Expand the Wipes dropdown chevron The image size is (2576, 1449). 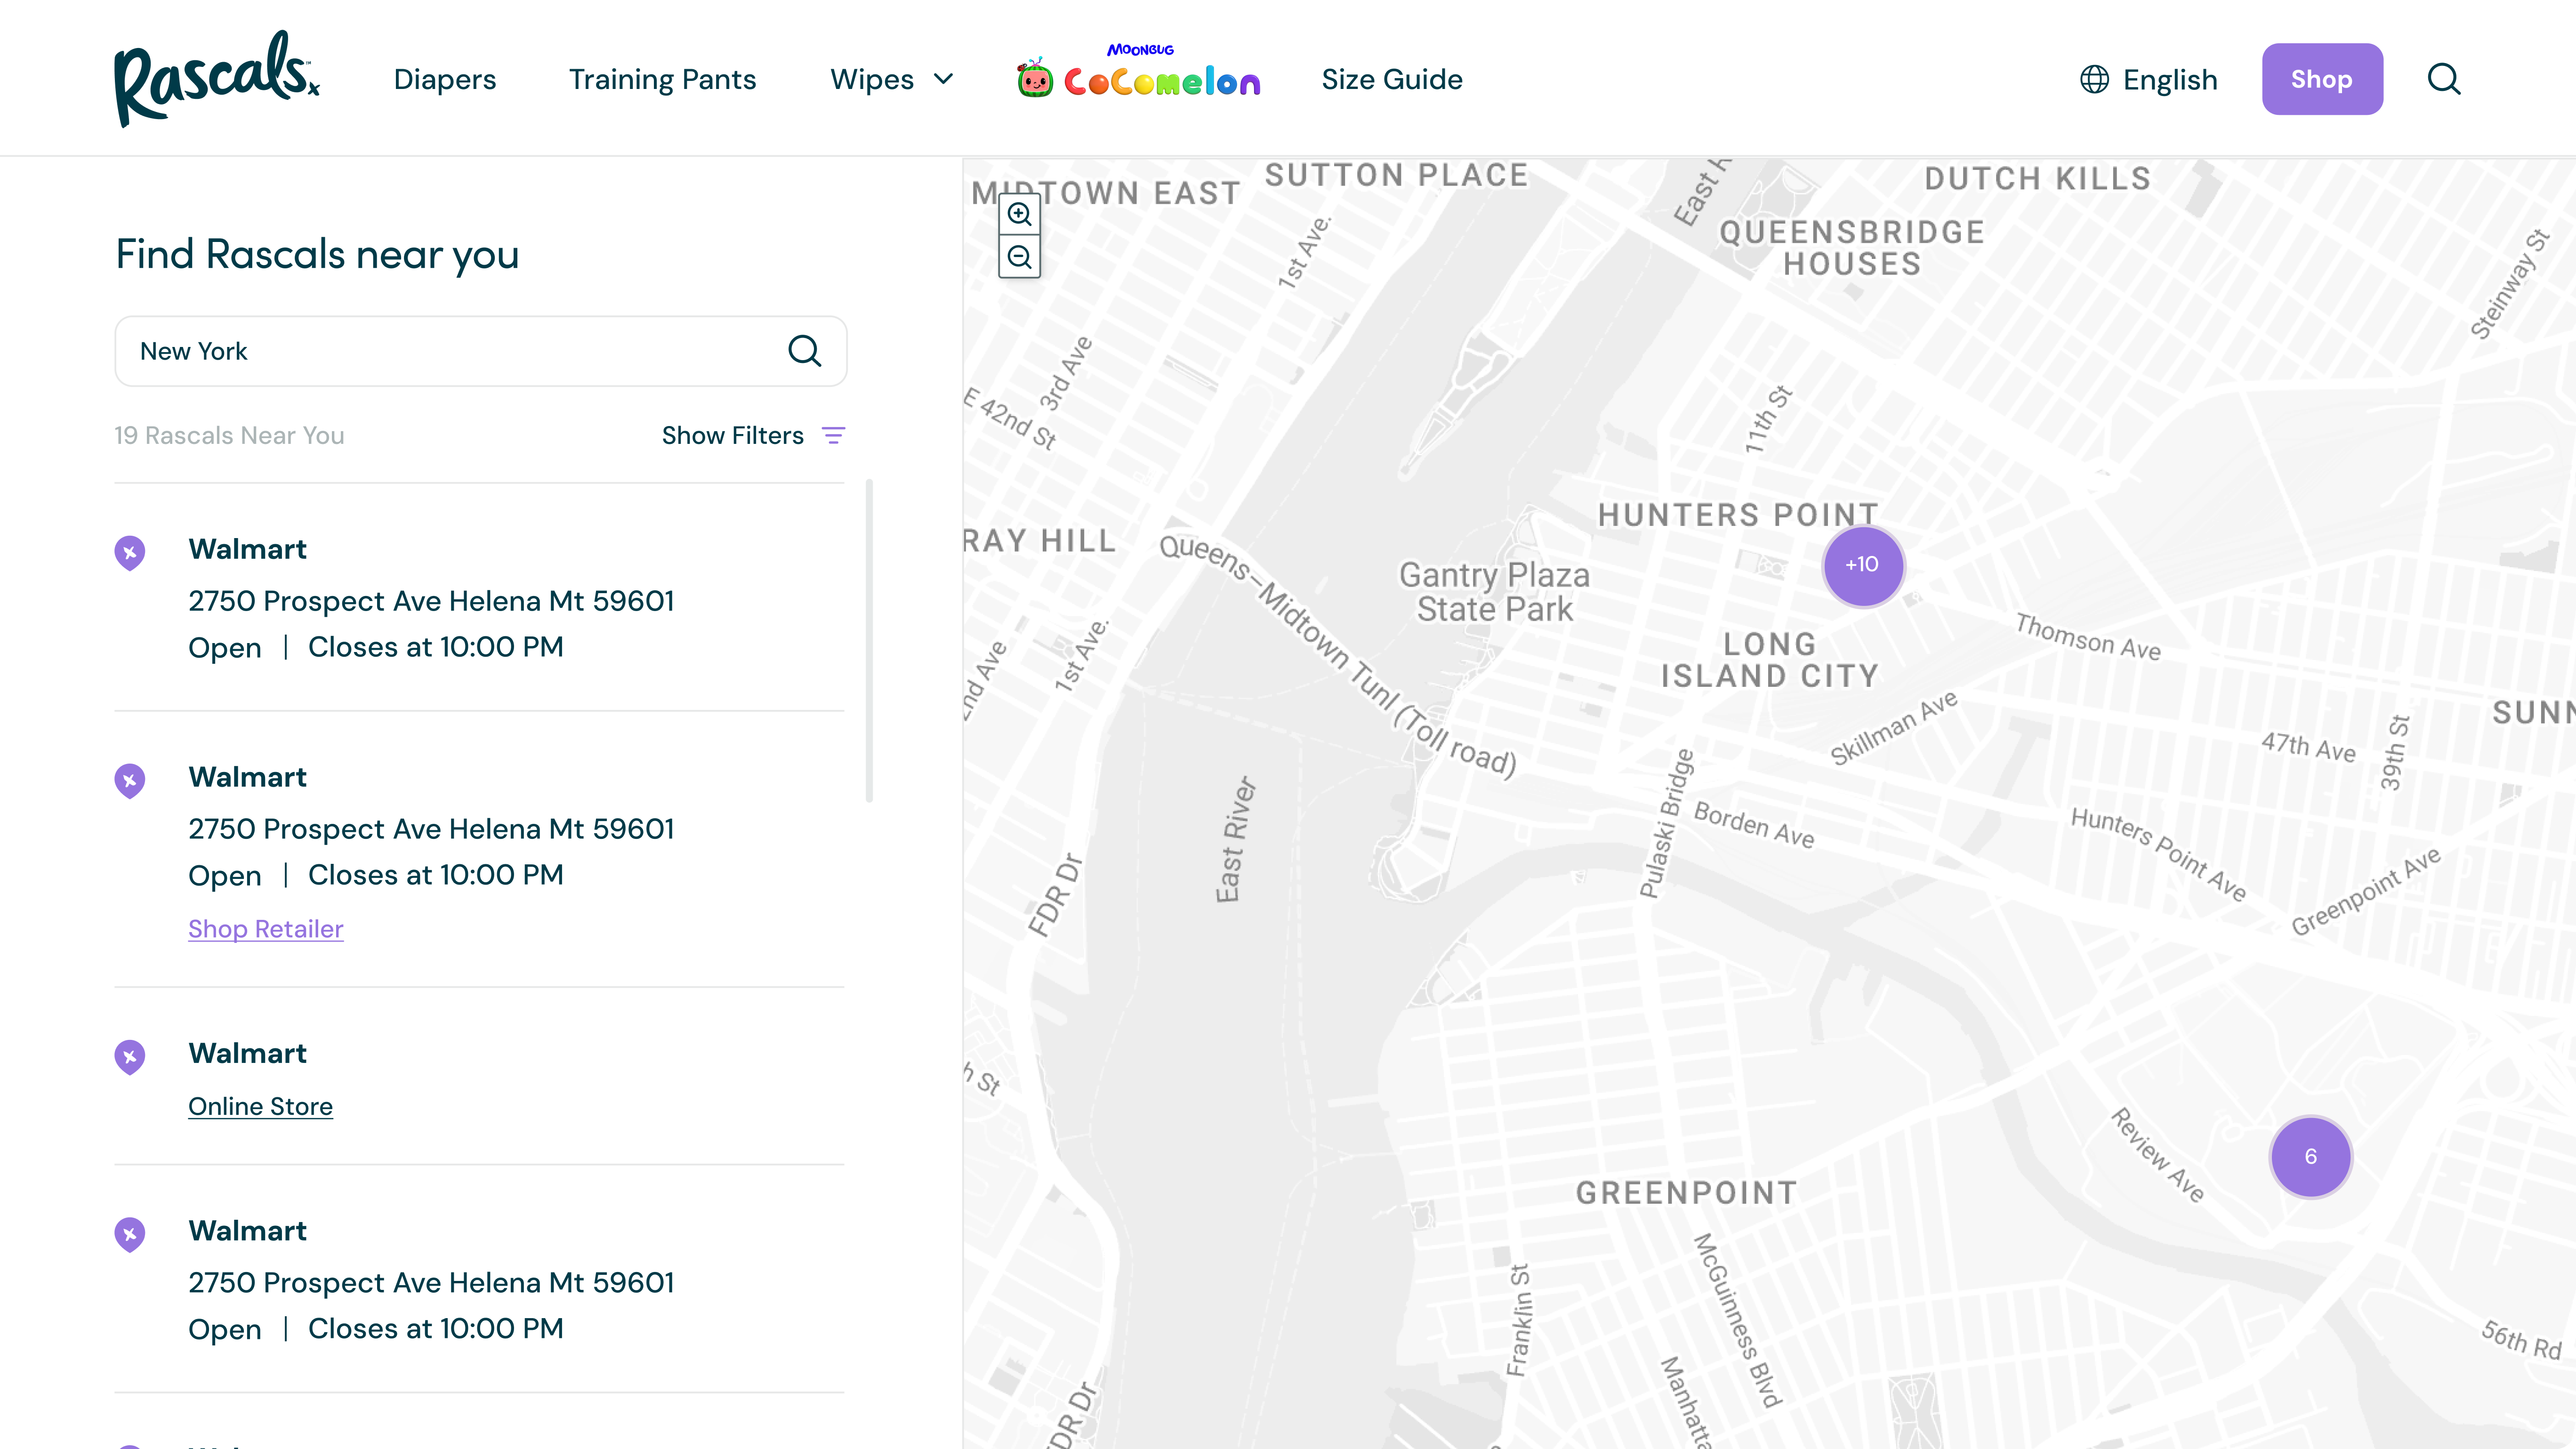(943, 79)
